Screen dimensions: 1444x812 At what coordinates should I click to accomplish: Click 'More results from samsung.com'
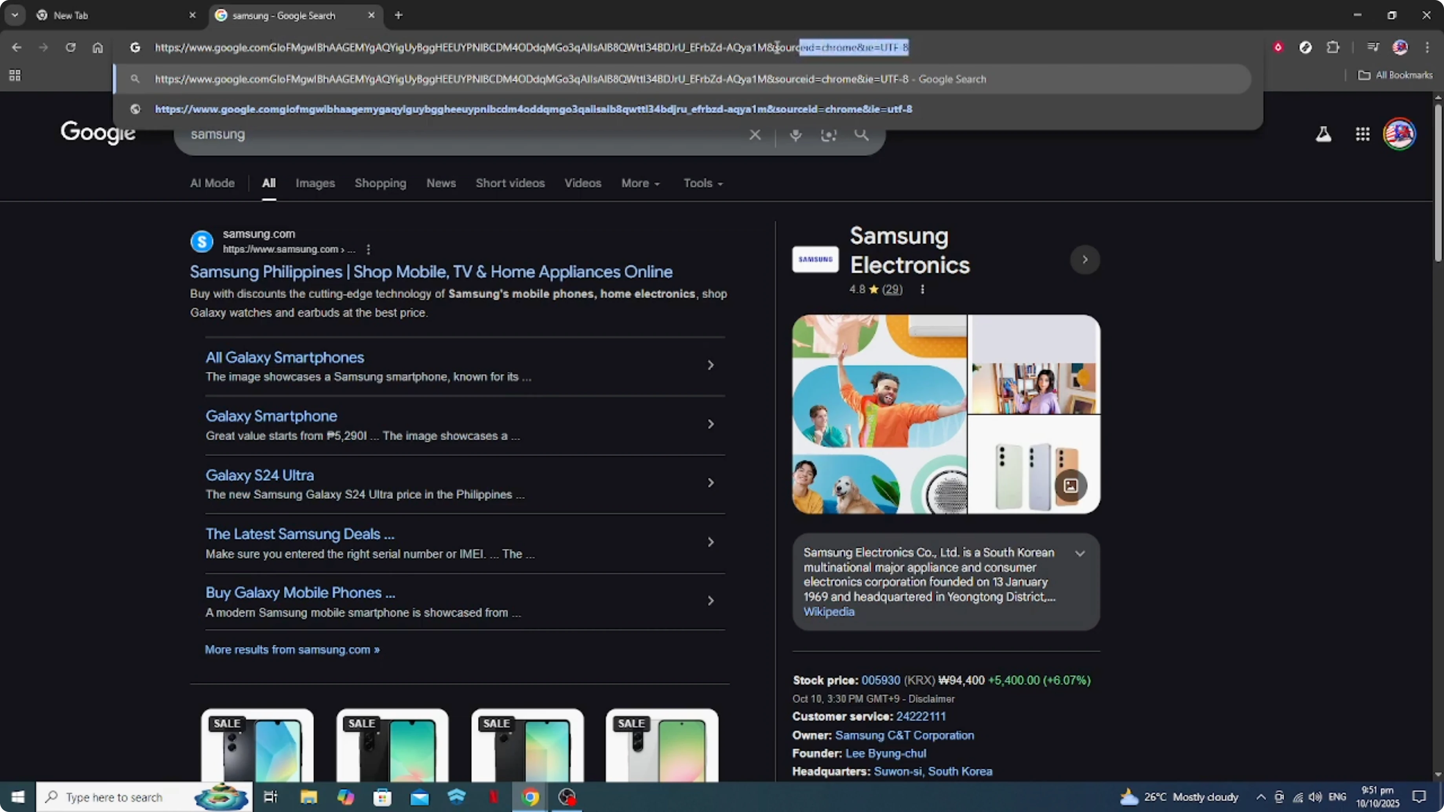292,650
